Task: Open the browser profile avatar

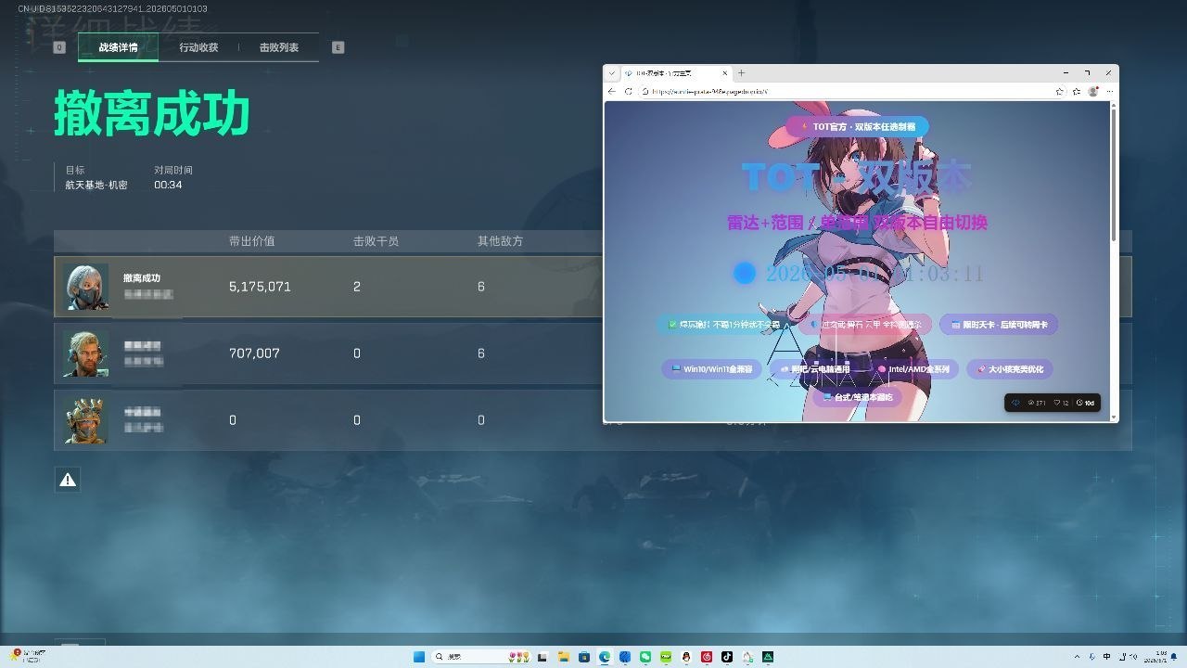Action: 1093,91
